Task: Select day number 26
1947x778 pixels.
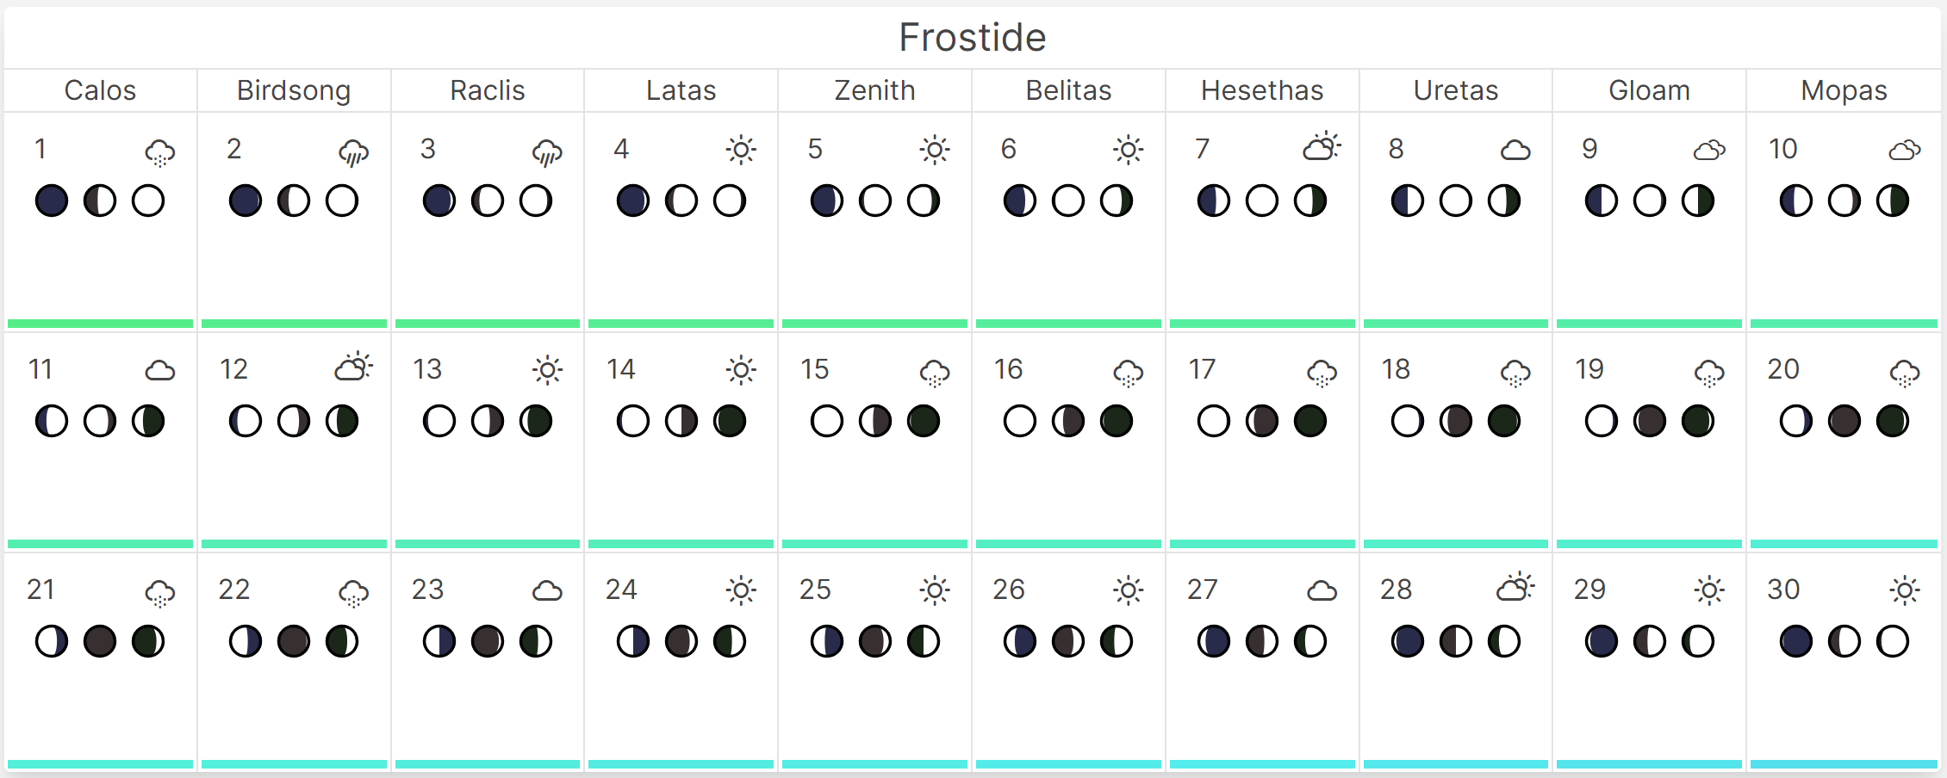Action: click(x=1008, y=590)
